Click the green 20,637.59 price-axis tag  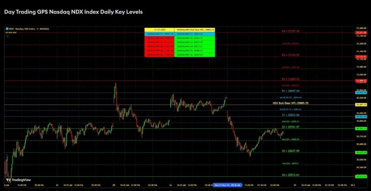(x=361, y=153)
